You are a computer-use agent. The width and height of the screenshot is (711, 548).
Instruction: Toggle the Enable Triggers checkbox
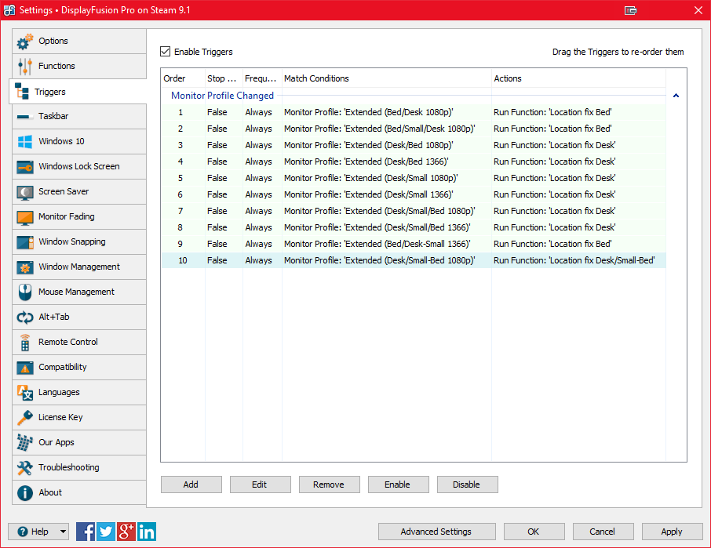166,52
